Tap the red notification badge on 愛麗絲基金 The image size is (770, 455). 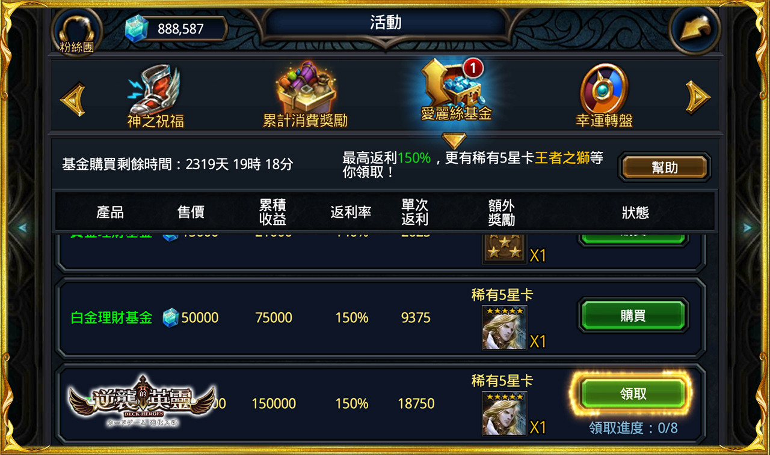(x=473, y=68)
